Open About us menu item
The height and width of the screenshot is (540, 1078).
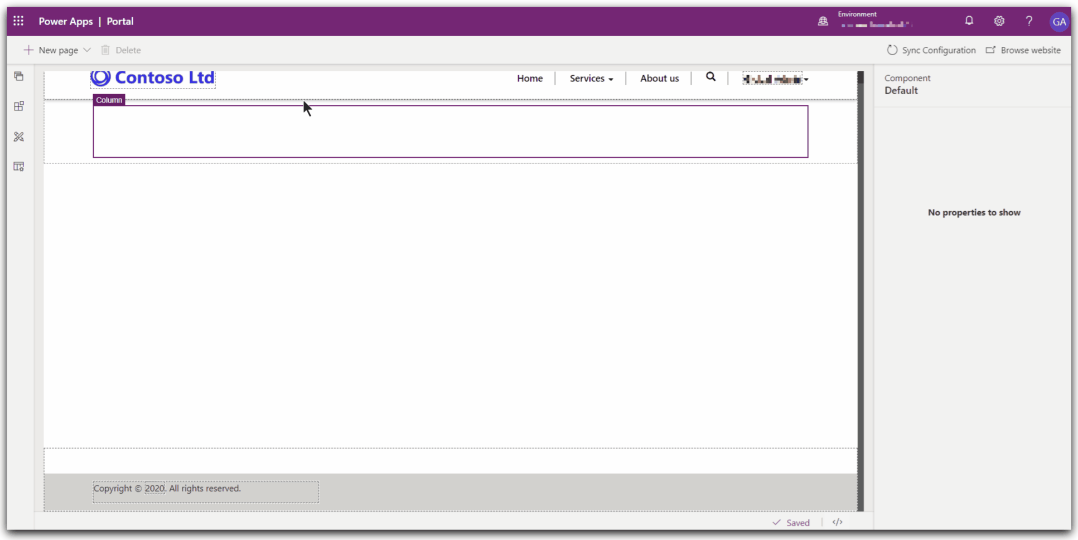pos(659,79)
